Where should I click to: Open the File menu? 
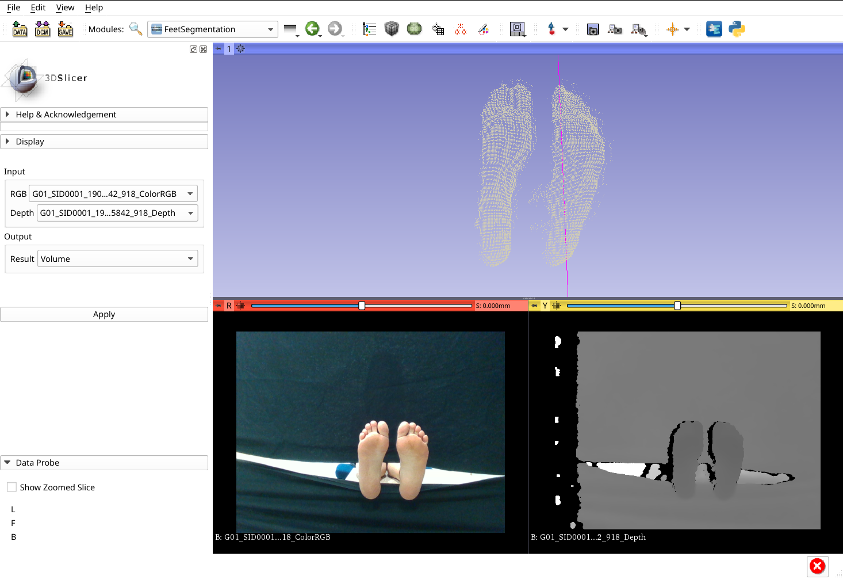[13, 7]
